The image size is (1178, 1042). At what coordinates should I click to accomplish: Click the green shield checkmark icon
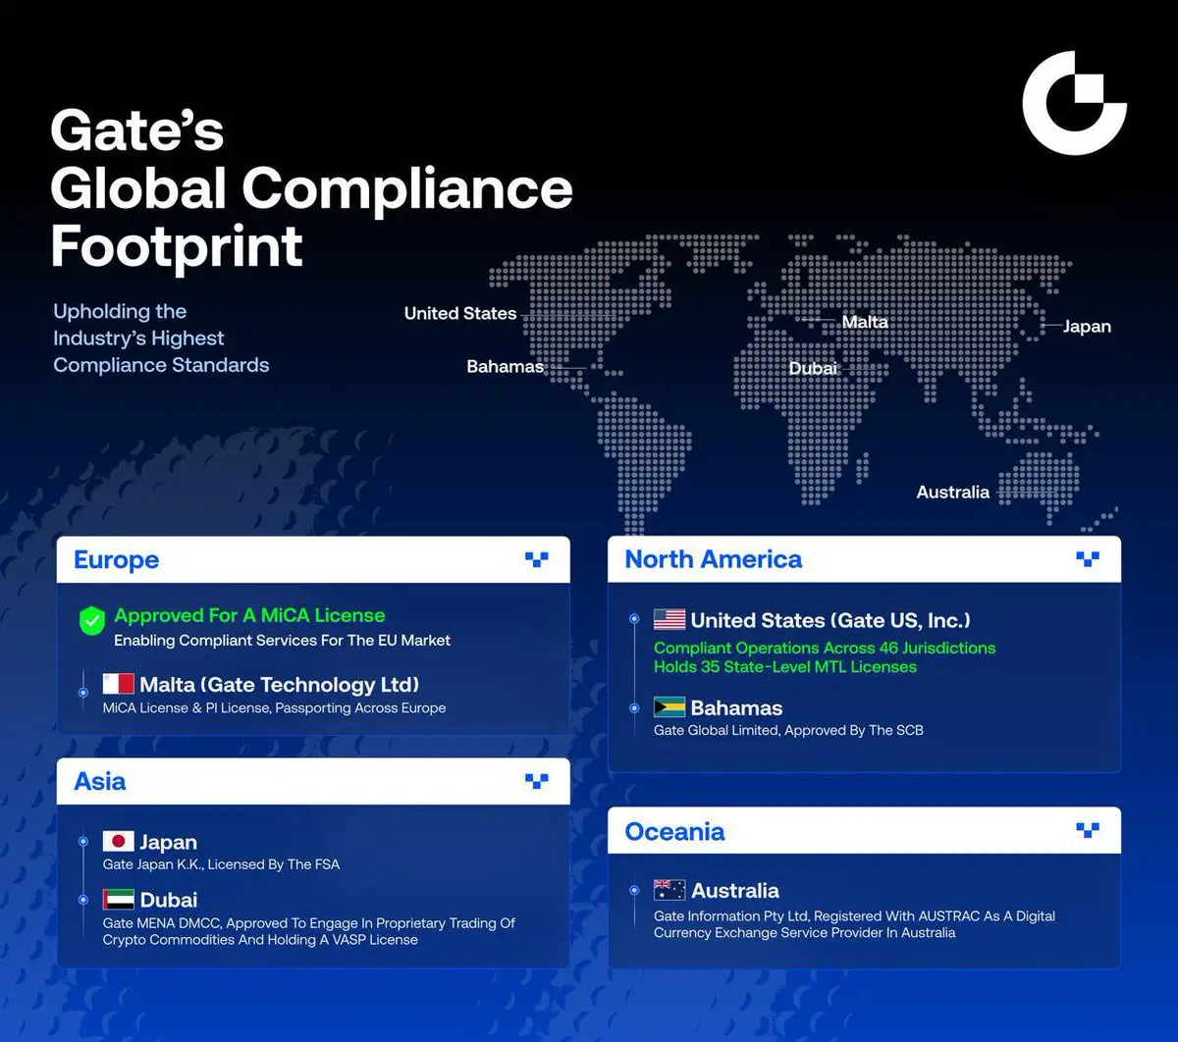[92, 620]
